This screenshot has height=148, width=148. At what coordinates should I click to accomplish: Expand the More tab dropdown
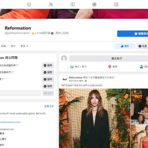[x=24, y=46]
